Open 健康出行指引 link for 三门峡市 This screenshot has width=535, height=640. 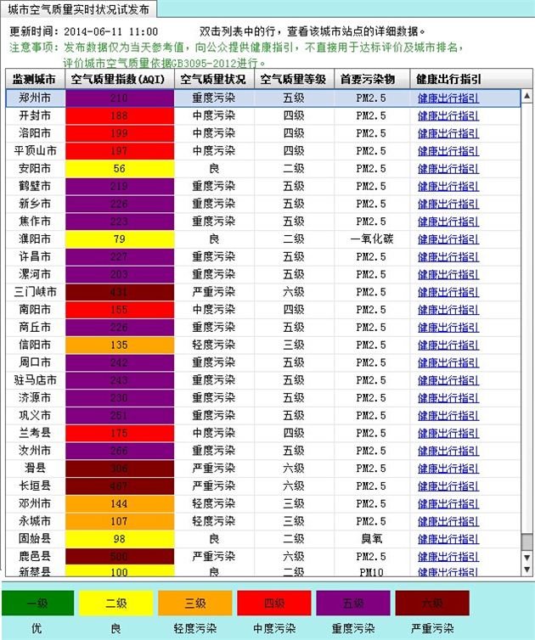448,292
